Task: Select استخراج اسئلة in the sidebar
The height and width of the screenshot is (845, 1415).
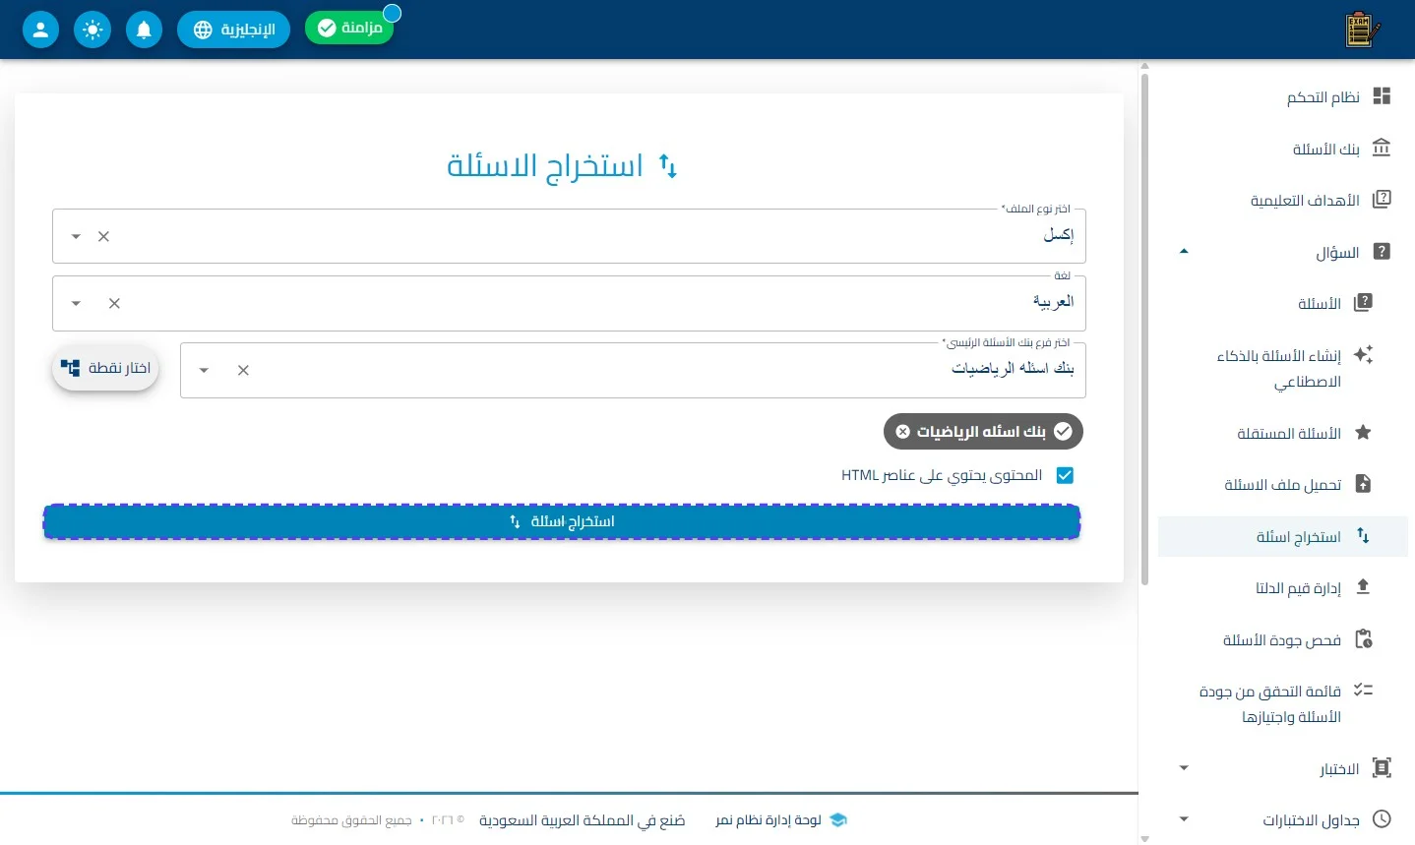Action: click(x=1283, y=536)
